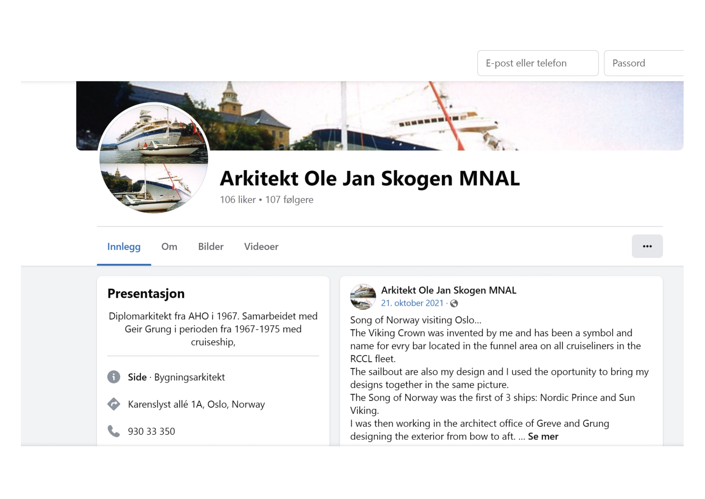Viewport: 705px width, 499px height.
Task: Open the cover photo of the cruise ship
Action: click(380, 116)
